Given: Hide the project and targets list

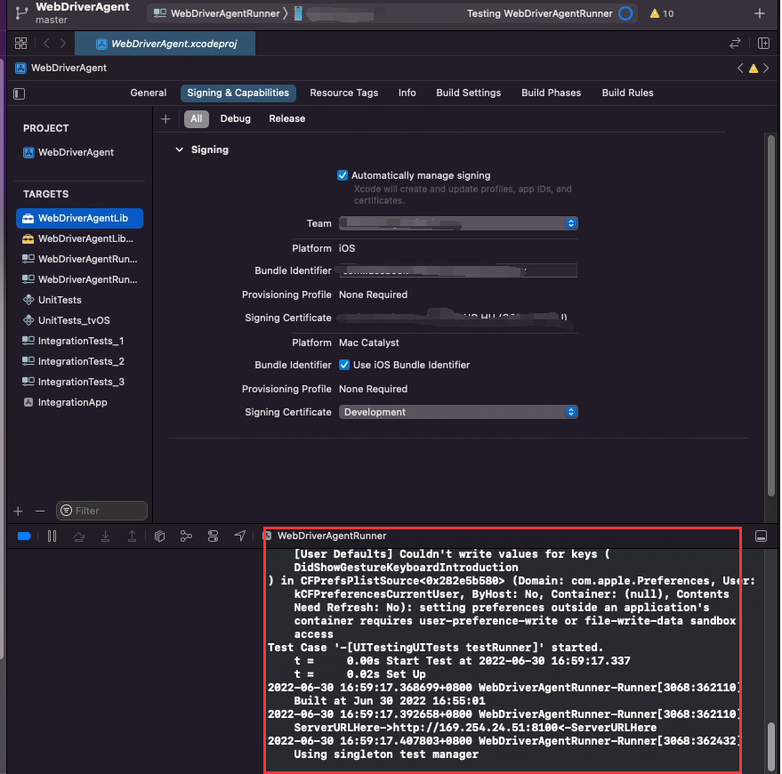Looking at the screenshot, I should [19, 93].
